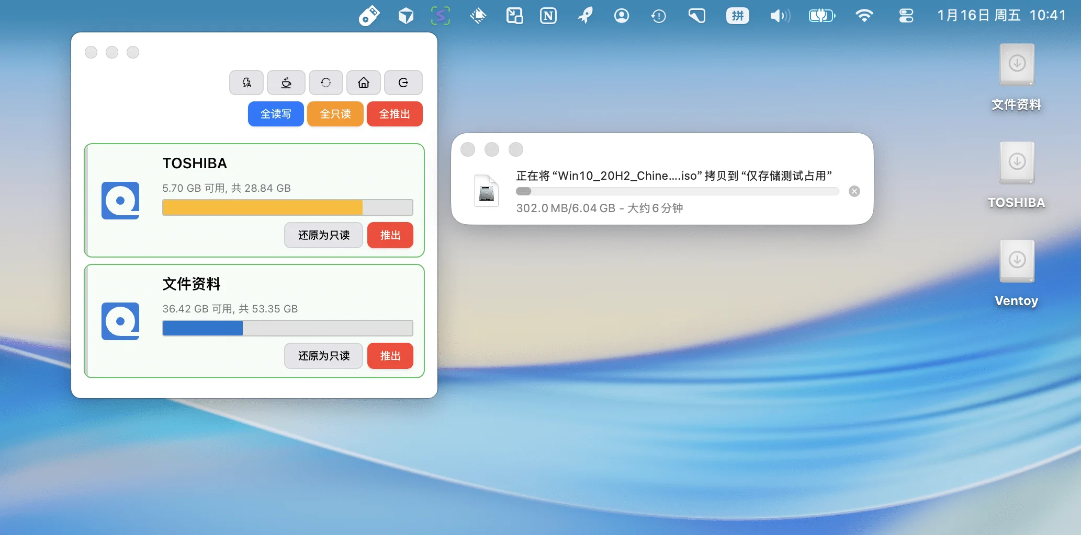The image size is (1081, 535).
Task: Click the rocket icon in the menu bar
Action: pos(584,15)
